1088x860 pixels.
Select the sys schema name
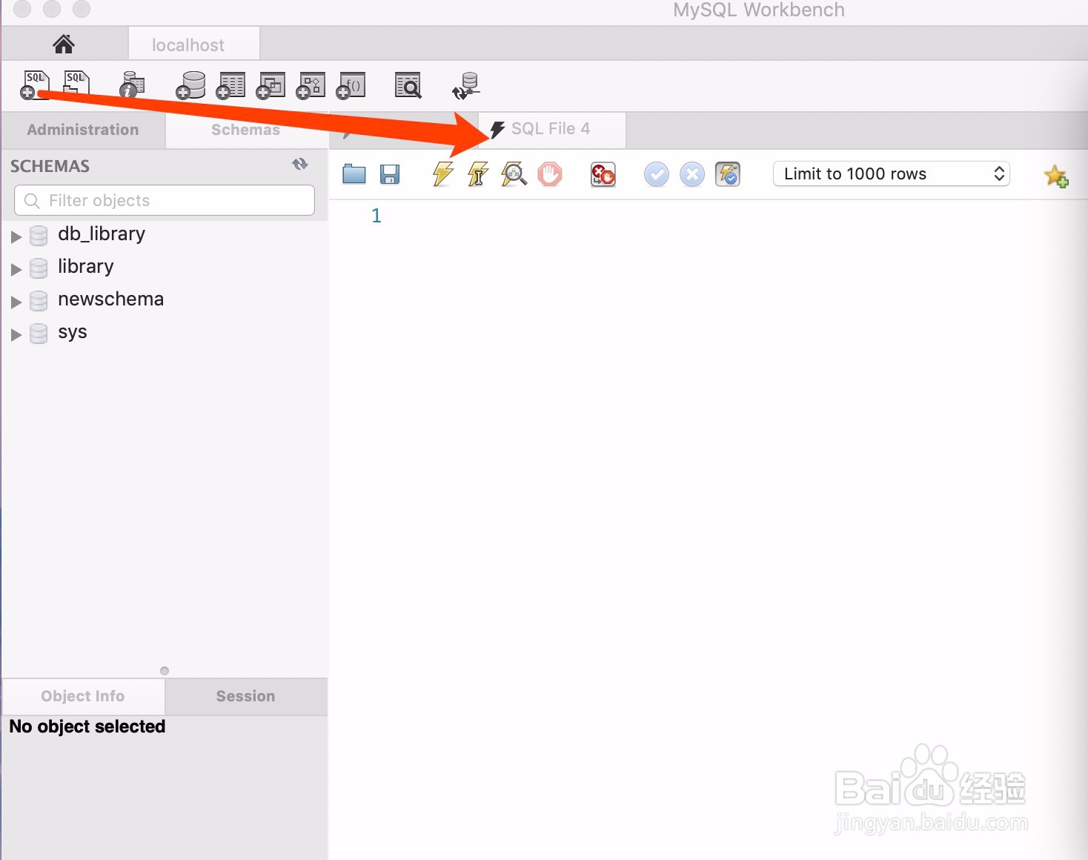coord(73,332)
